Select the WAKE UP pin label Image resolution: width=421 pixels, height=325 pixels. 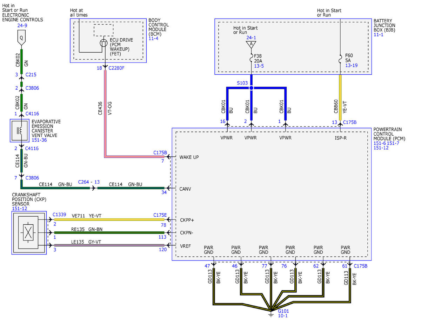pyautogui.click(x=189, y=157)
